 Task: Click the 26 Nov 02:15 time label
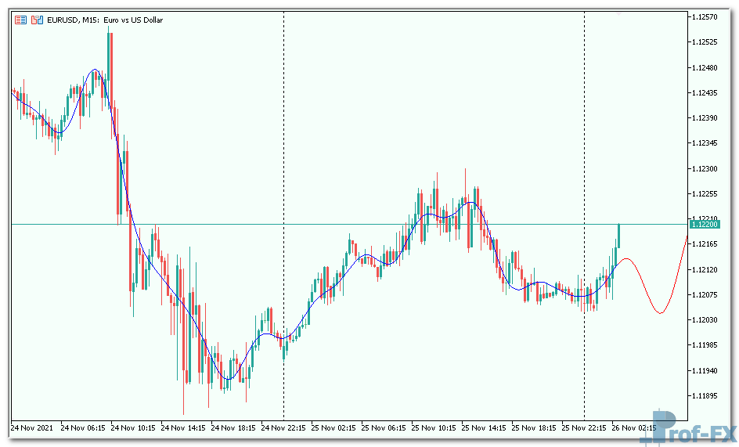(x=634, y=428)
